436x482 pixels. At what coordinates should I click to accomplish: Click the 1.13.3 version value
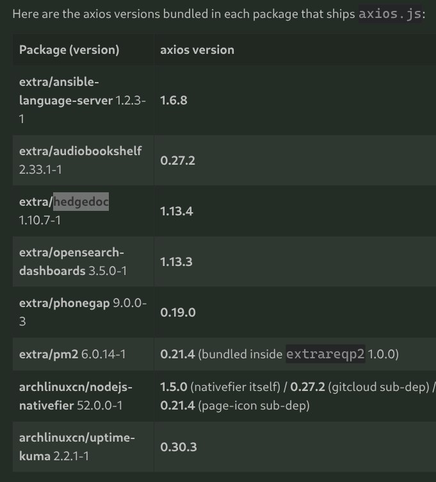pos(176,262)
